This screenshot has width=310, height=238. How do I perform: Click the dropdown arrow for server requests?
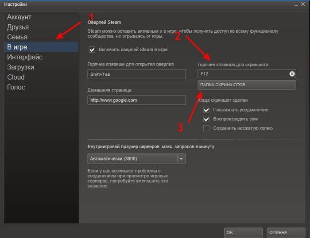[x=181, y=159]
